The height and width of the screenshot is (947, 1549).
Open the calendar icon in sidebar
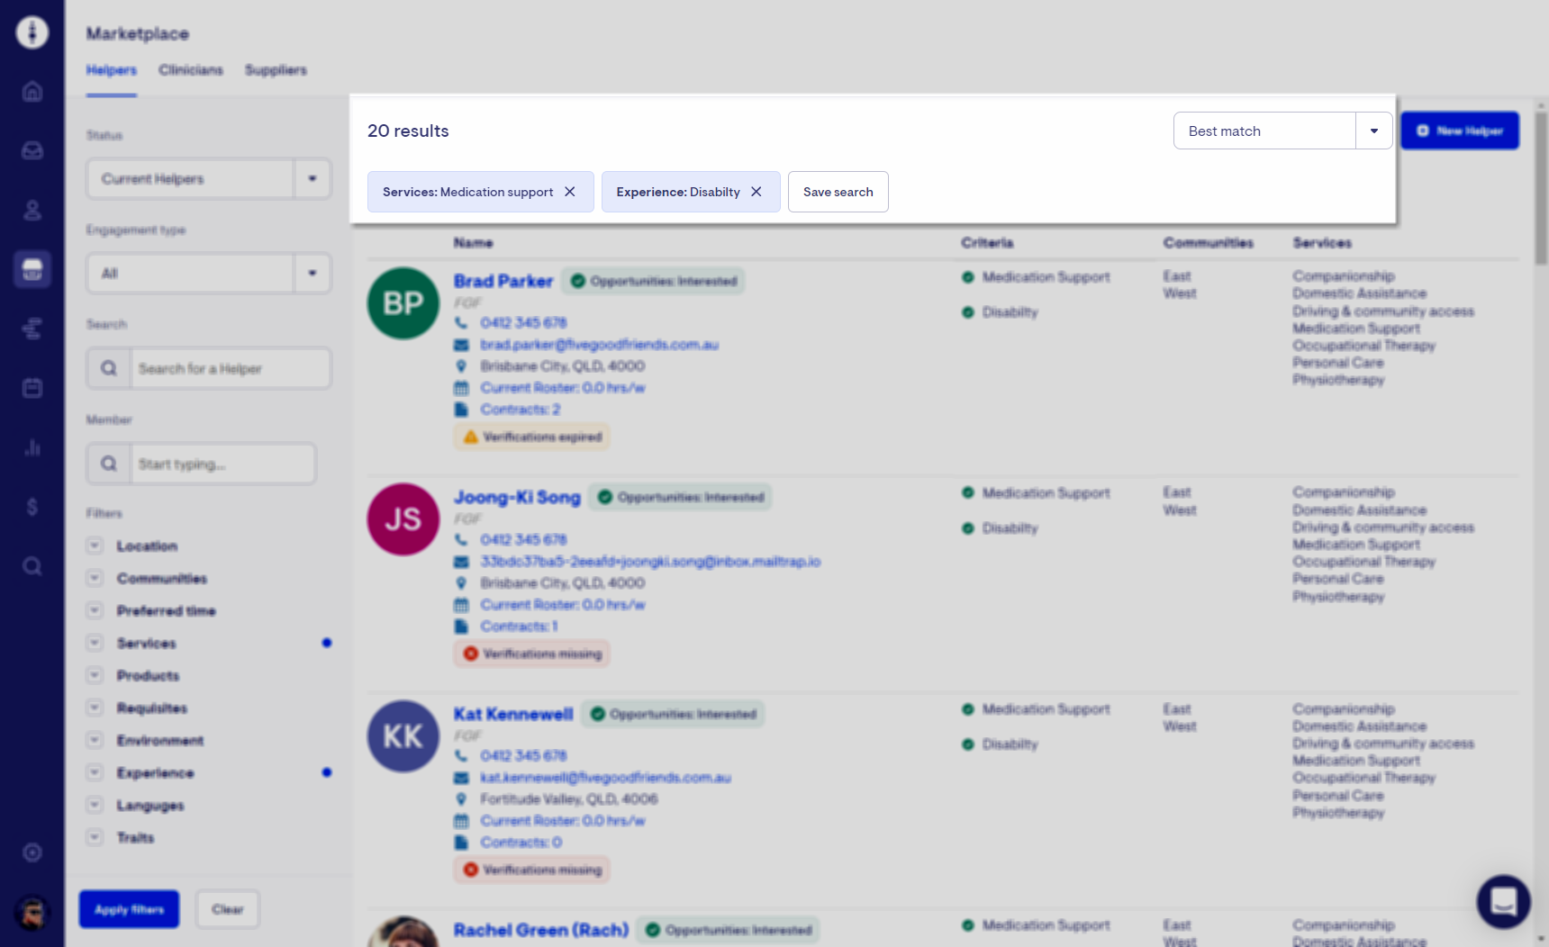[32, 388]
